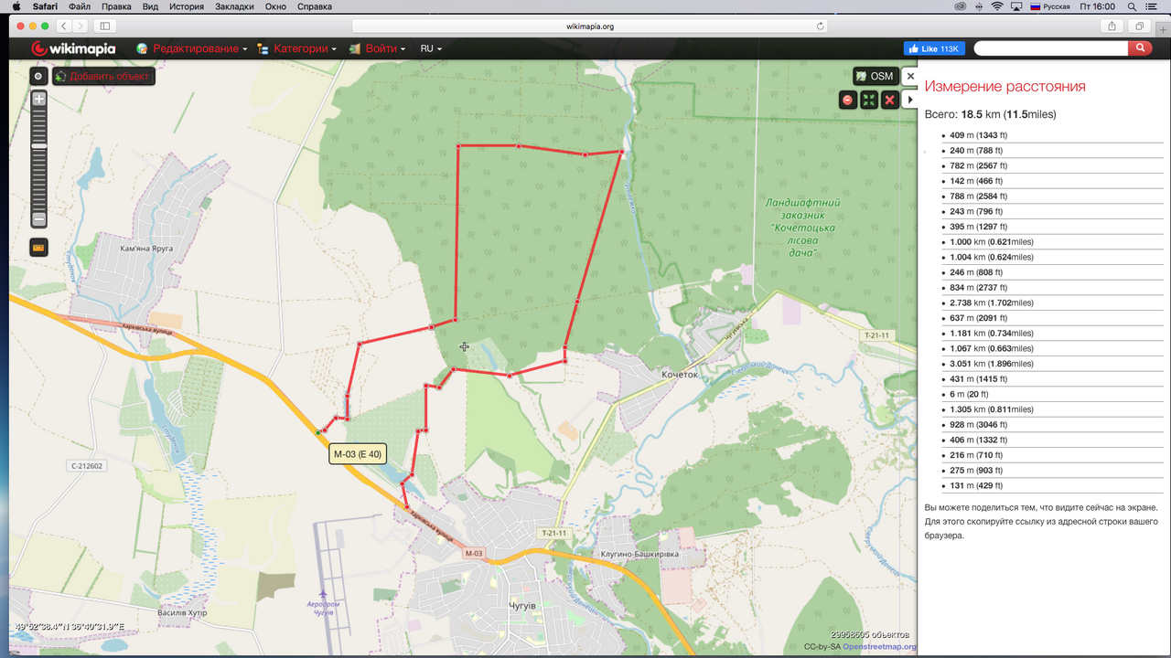Open the OSM map type switcher
The height and width of the screenshot is (658, 1171).
[x=875, y=76]
